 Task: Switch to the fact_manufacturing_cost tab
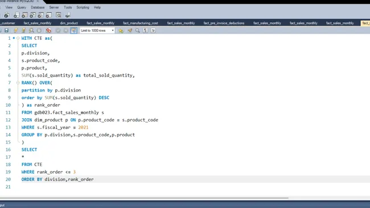tap(141, 23)
